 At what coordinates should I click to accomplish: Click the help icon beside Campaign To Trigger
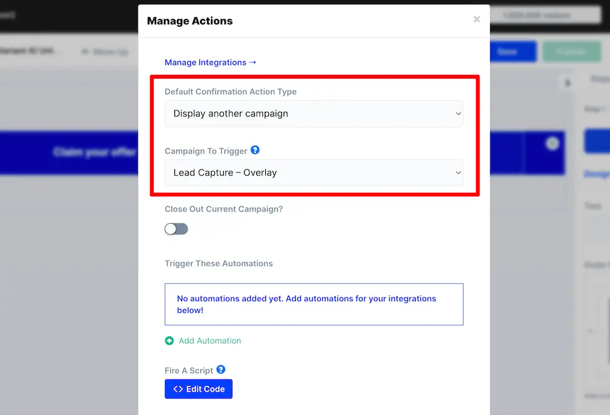click(x=255, y=150)
